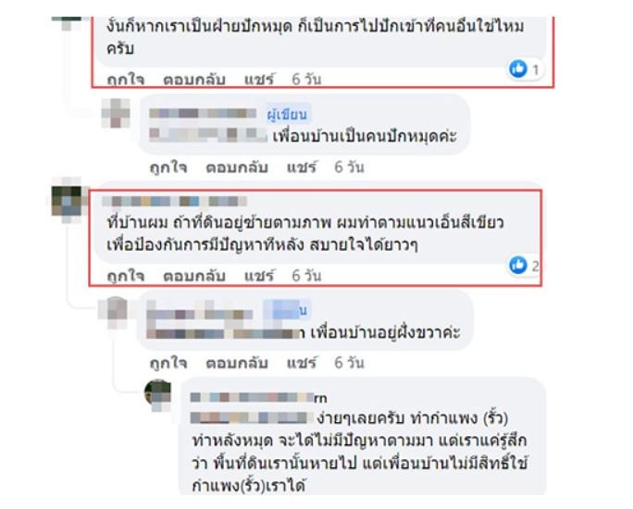Image resolution: width=633 pixels, height=509 pixels.
Task: Open 6 วัน timestamp under ที่บ้านผม comment
Action: pyautogui.click(x=307, y=276)
